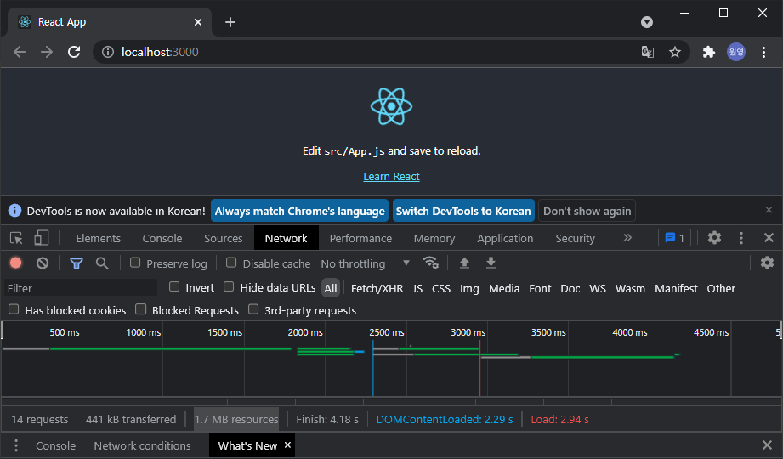Viewport: 783px width, 459px height.
Task: Open the tab search dropdown
Action: click(x=647, y=22)
